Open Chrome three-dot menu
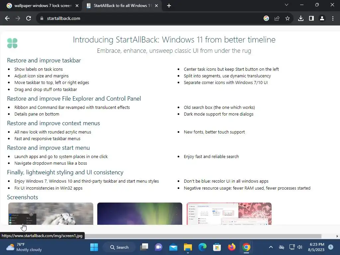The width and height of the screenshot is (340, 255). [333, 19]
